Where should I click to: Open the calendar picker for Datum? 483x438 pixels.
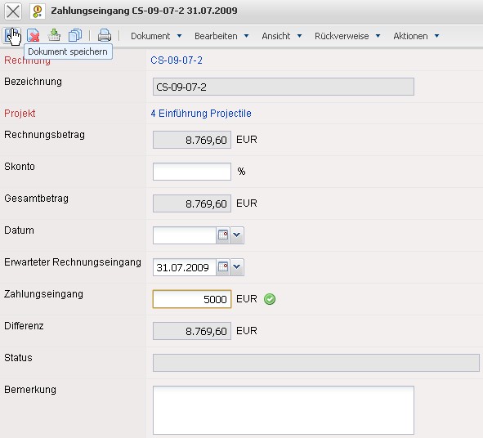point(223,235)
